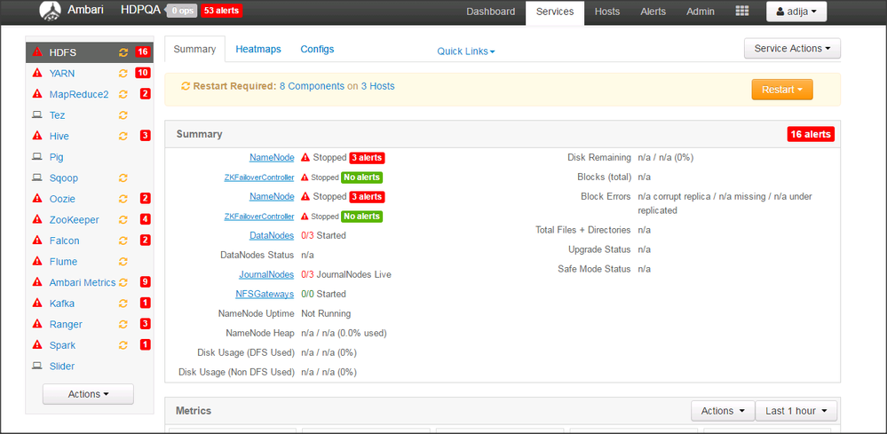887x434 pixels.
Task: Click the 53 alerts badge in header
Action: (221, 11)
